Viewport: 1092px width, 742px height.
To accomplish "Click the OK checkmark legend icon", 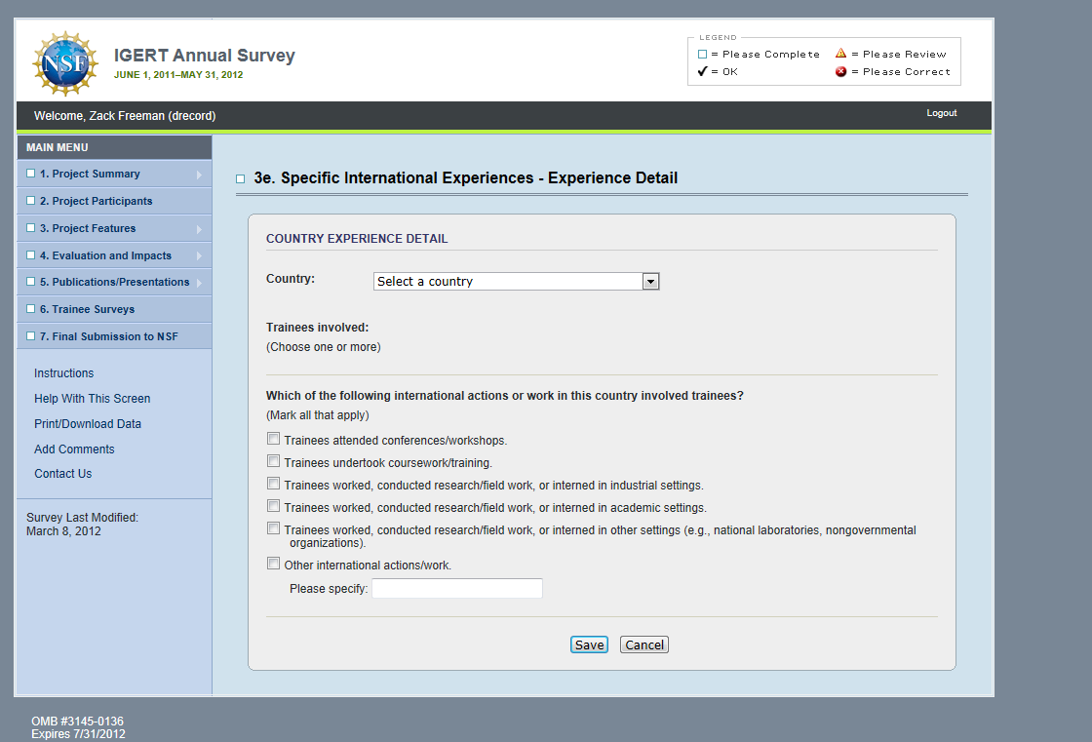I will click(x=702, y=71).
